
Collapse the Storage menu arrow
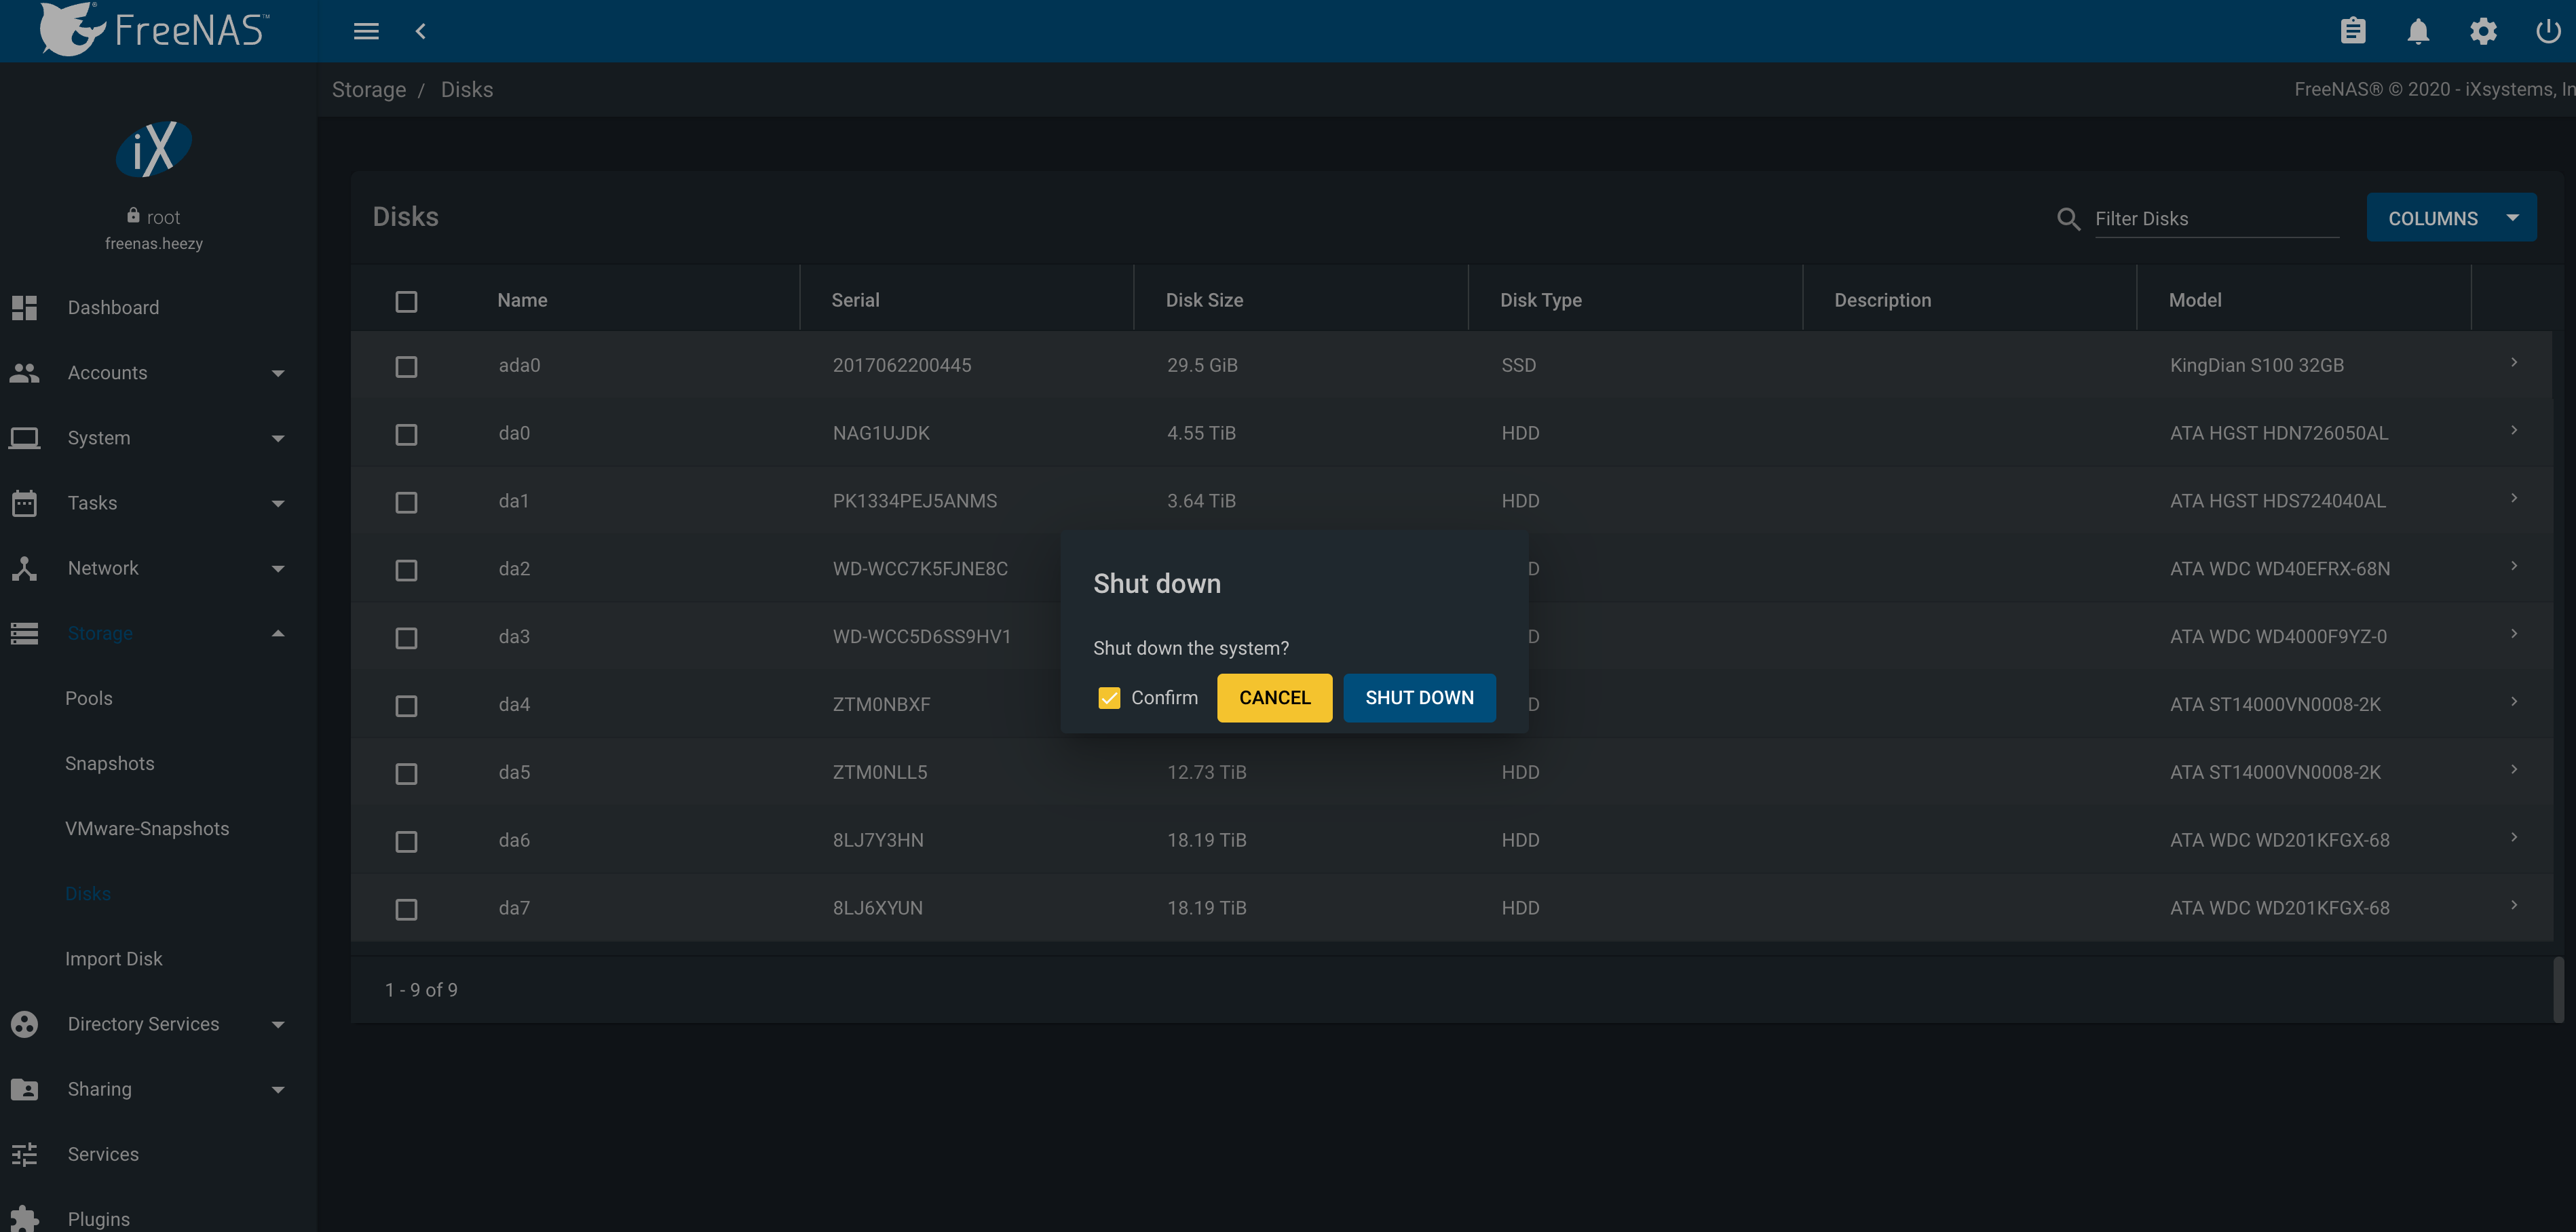coord(278,632)
